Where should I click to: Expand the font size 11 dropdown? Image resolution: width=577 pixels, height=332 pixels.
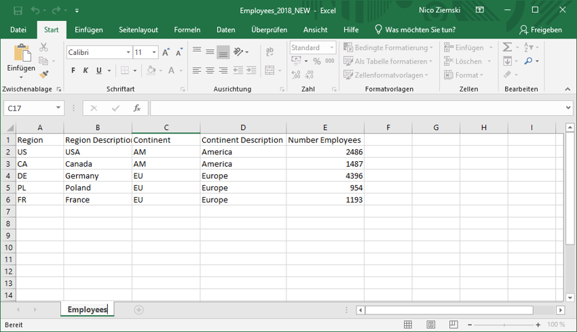point(154,52)
